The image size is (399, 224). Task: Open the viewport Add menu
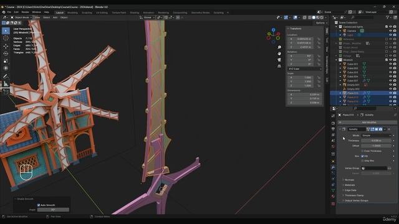(x=55, y=17)
